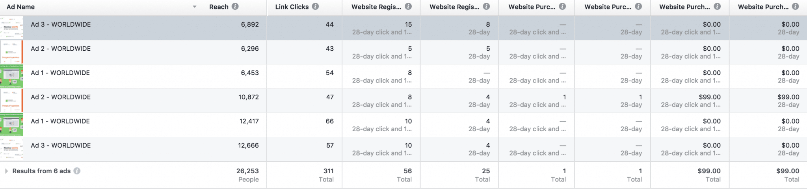Sort by the Reach column header
This screenshot has width=807, height=189.
219,7
